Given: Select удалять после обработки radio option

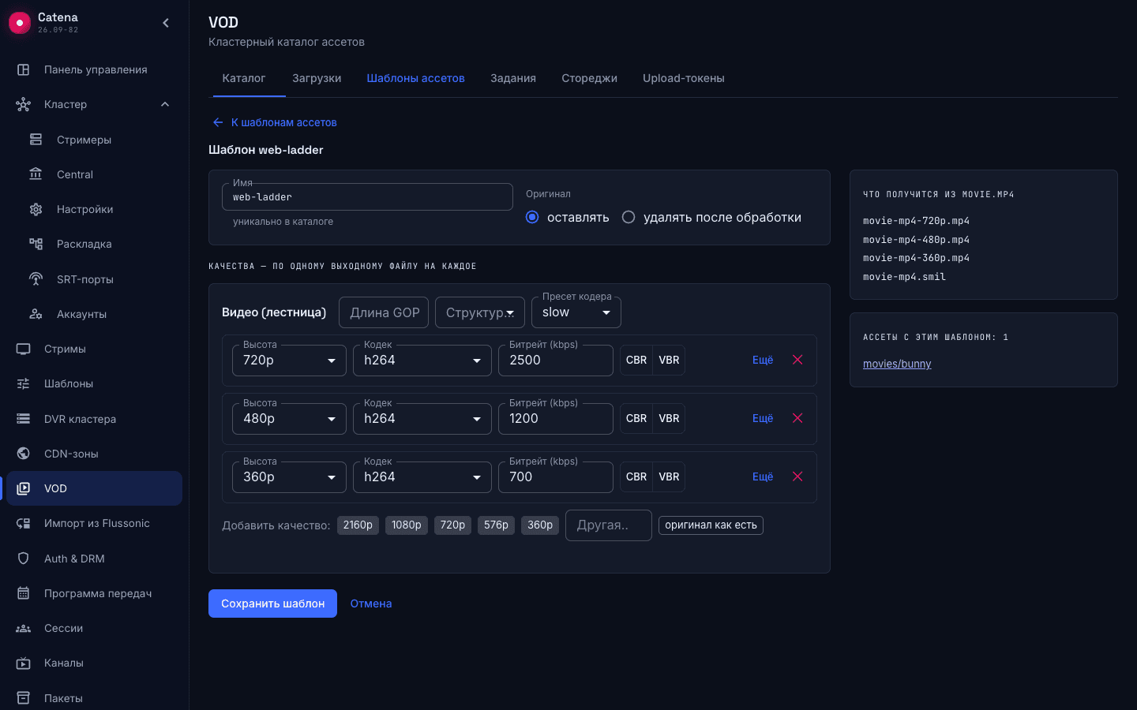Looking at the screenshot, I should pyautogui.click(x=629, y=217).
